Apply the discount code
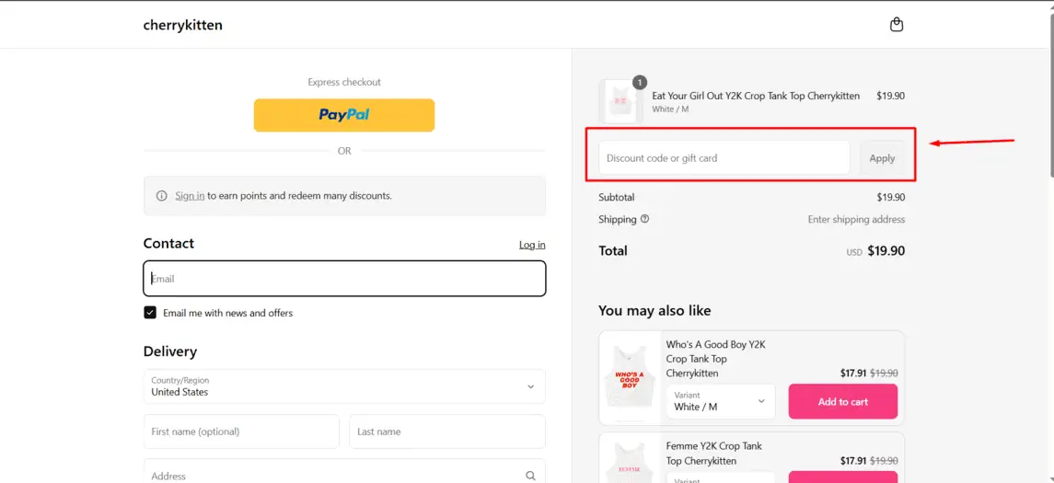Screen dimensions: 1054x483 click(882, 158)
